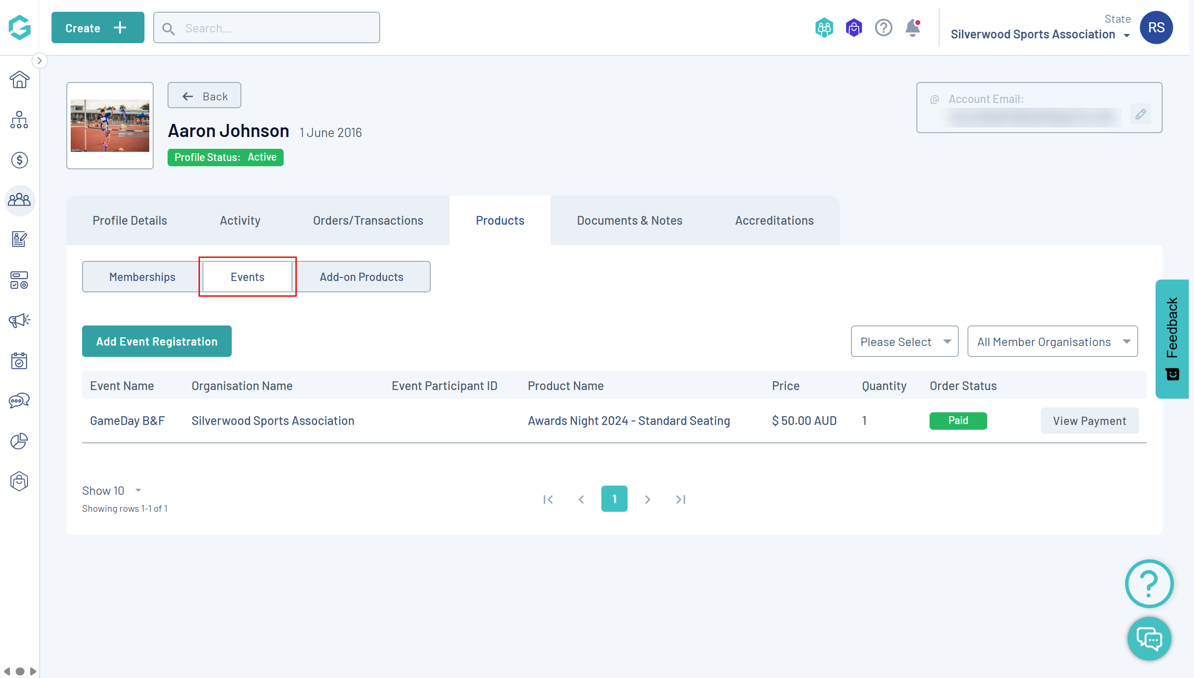Open the Please Select dropdown
This screenshot has width=1194, height=678.
(904, 342)
